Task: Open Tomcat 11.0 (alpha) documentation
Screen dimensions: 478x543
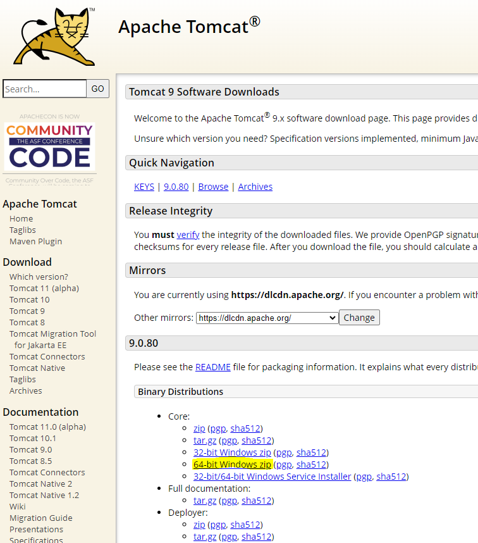Action: pyautogui.click(x=47, y=427)
